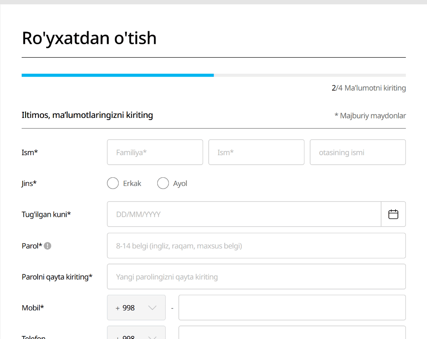Click the DD/MM/YYYY birth date field
This screenshot has width=427, height=339.
[x=244, y=214]
